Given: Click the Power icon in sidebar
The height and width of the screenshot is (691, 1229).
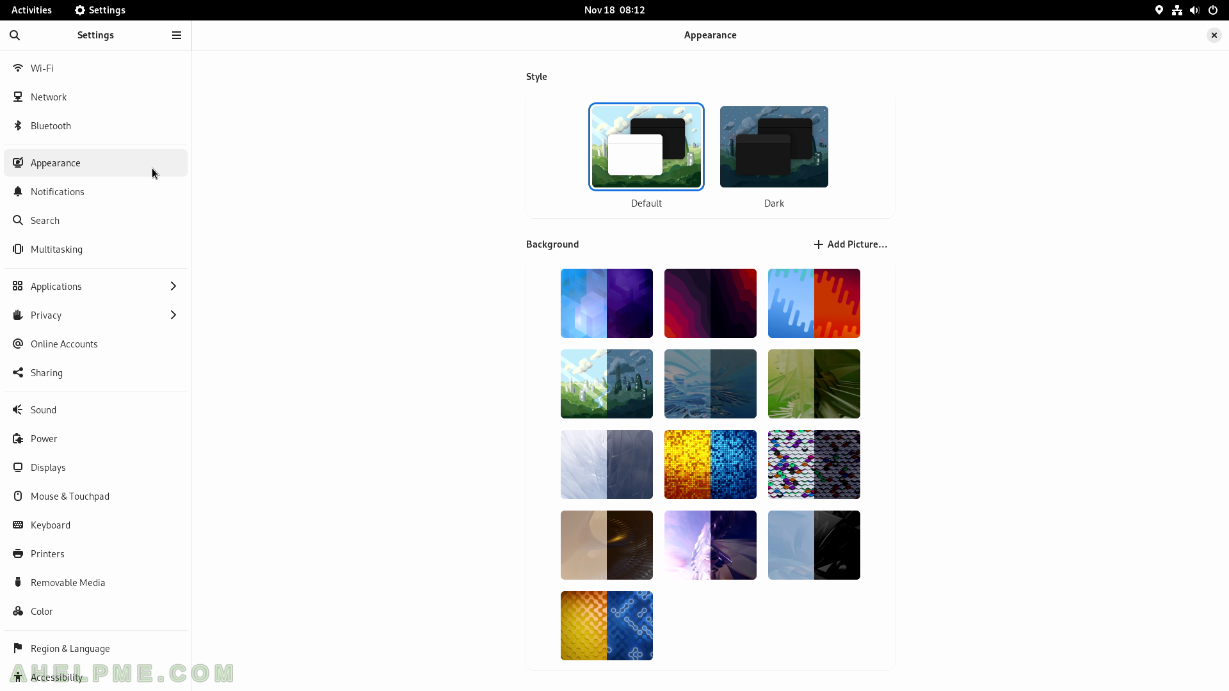Looking at the screenshot, I should (18, 438).
